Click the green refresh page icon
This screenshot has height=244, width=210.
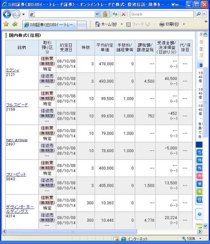pyautogui.click(x=115, y=14)
